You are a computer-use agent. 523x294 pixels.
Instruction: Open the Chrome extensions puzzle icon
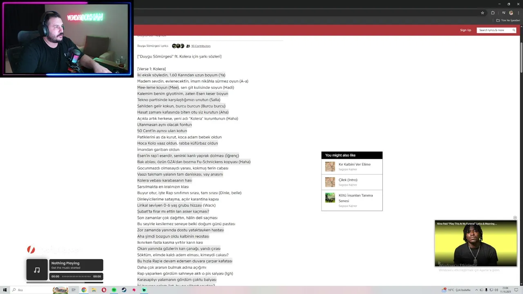[493, 13]
